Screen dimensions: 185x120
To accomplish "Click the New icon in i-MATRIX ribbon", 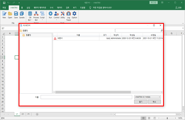I will pos(4,14).
